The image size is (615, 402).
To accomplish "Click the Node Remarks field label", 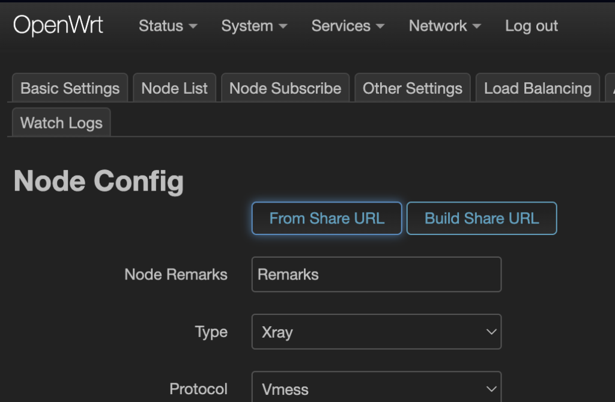I will point(175,275).
